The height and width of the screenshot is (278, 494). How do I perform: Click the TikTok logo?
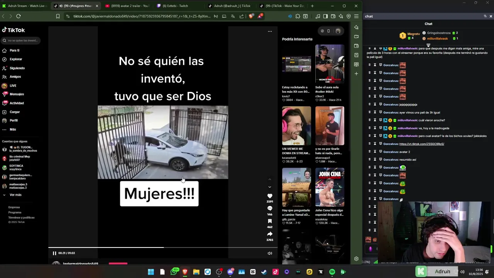point(14,30)
